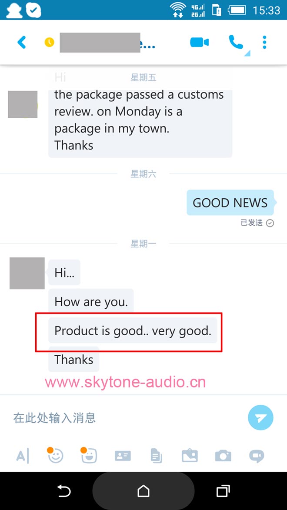Open the emoticon smiley picker
This screenshot has width=287, height=510.
[x=55, y=455]
